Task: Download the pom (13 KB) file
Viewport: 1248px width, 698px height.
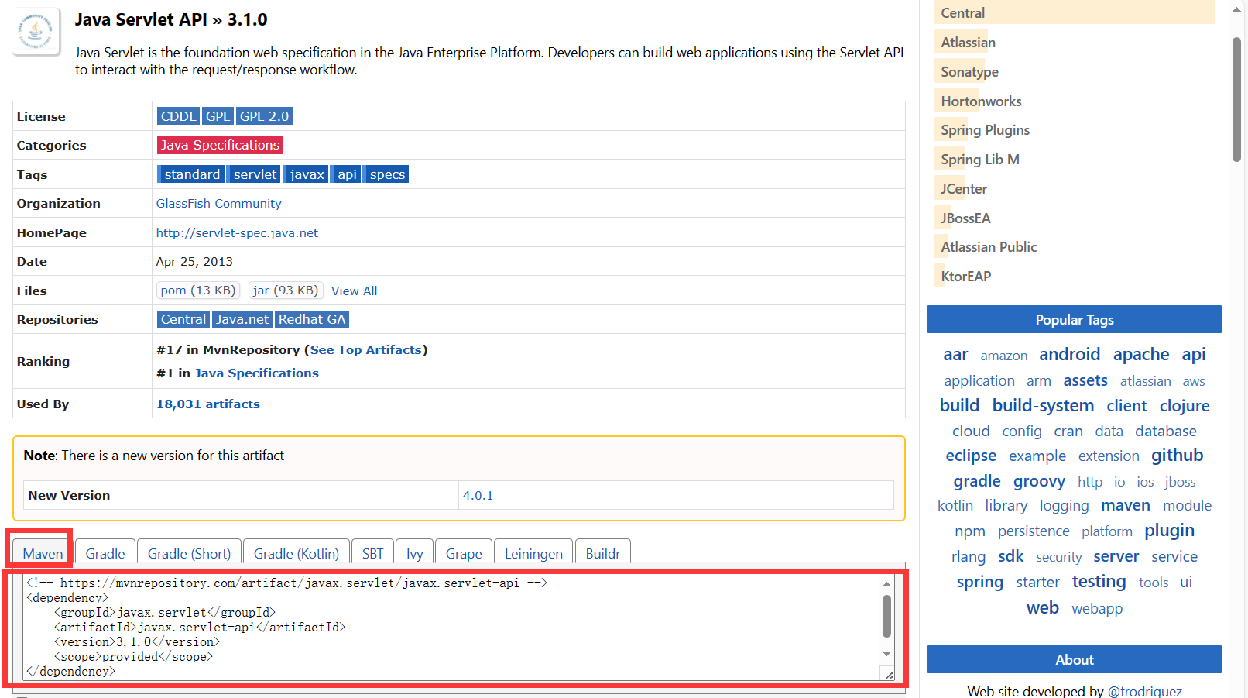Action: point(198,291)
